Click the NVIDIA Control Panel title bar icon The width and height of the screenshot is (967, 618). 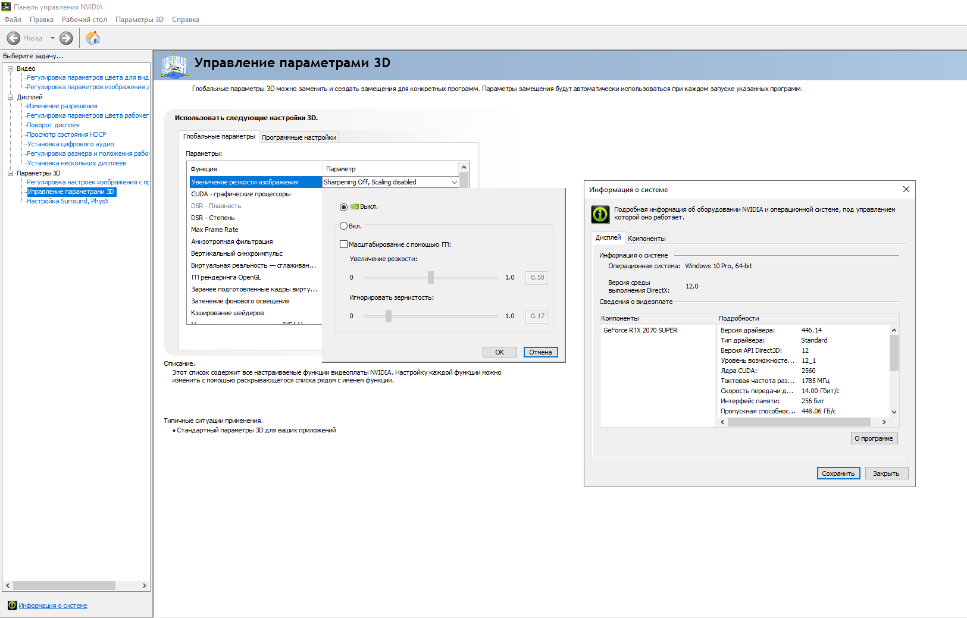(x=6, y=7)
